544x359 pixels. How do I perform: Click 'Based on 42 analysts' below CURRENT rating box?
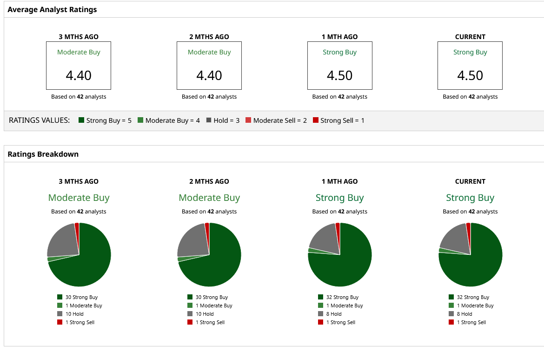(x=470, y=97)
